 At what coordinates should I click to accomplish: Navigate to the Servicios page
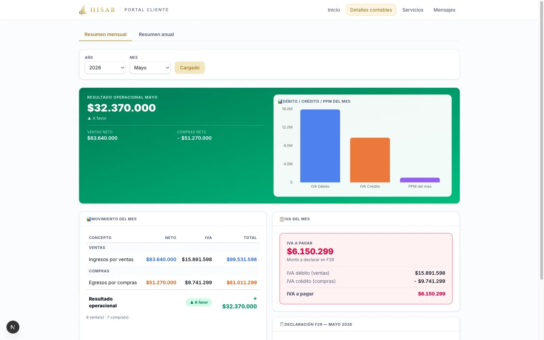pos(413,10)
